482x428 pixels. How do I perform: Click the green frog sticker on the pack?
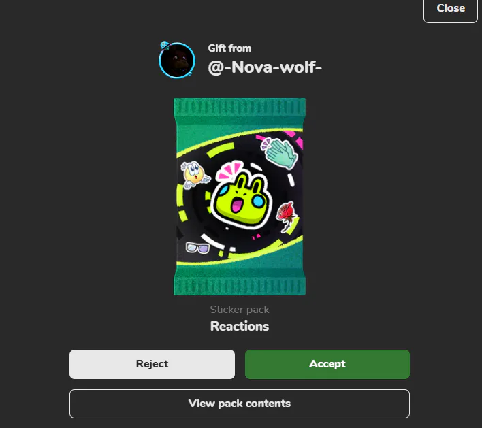click(242, 201)
